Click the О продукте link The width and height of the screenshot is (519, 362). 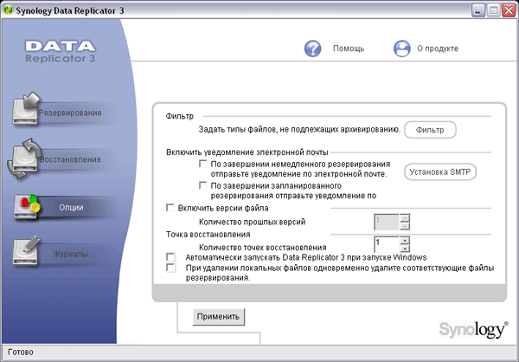point(438,48)
